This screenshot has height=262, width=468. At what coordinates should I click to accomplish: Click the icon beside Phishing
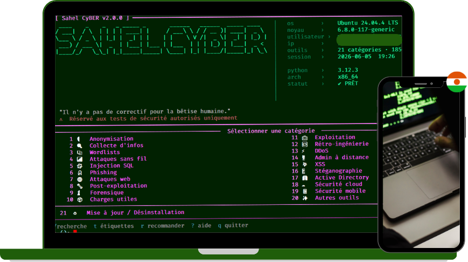[80, 173]
